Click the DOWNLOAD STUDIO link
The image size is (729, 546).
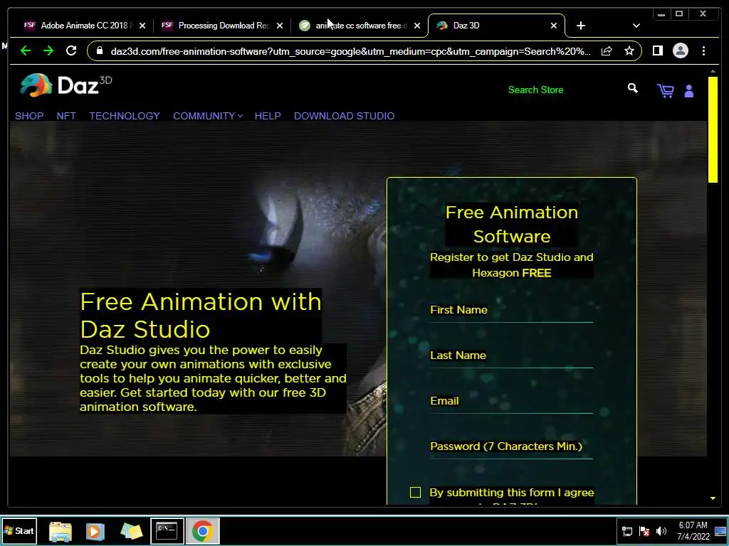point(344,116)
